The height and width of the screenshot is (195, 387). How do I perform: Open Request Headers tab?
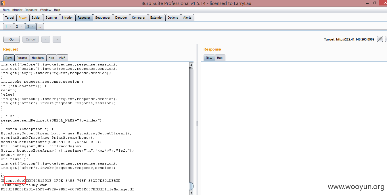pos(38,58)
